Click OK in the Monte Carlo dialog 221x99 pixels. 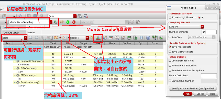[188, 94]
